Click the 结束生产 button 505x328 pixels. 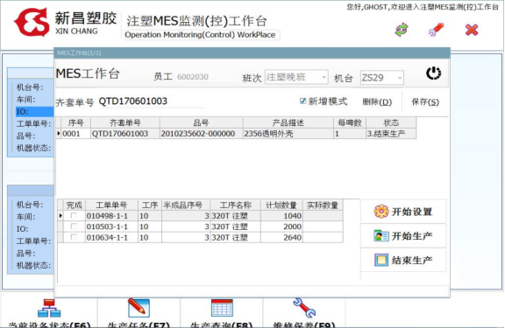403,260
